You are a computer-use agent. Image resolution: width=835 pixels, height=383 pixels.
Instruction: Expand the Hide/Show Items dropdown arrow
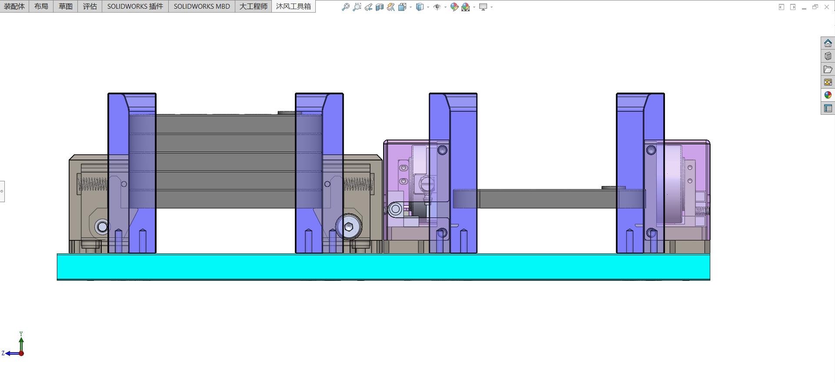point(445,7)
